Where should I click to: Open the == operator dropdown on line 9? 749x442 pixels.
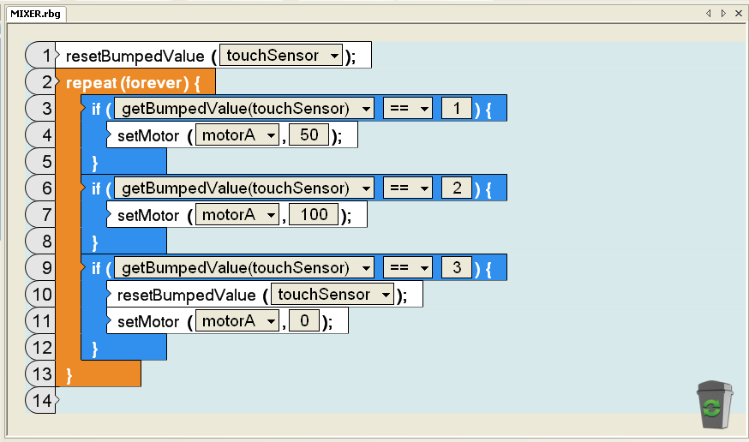tap(408, 268)
